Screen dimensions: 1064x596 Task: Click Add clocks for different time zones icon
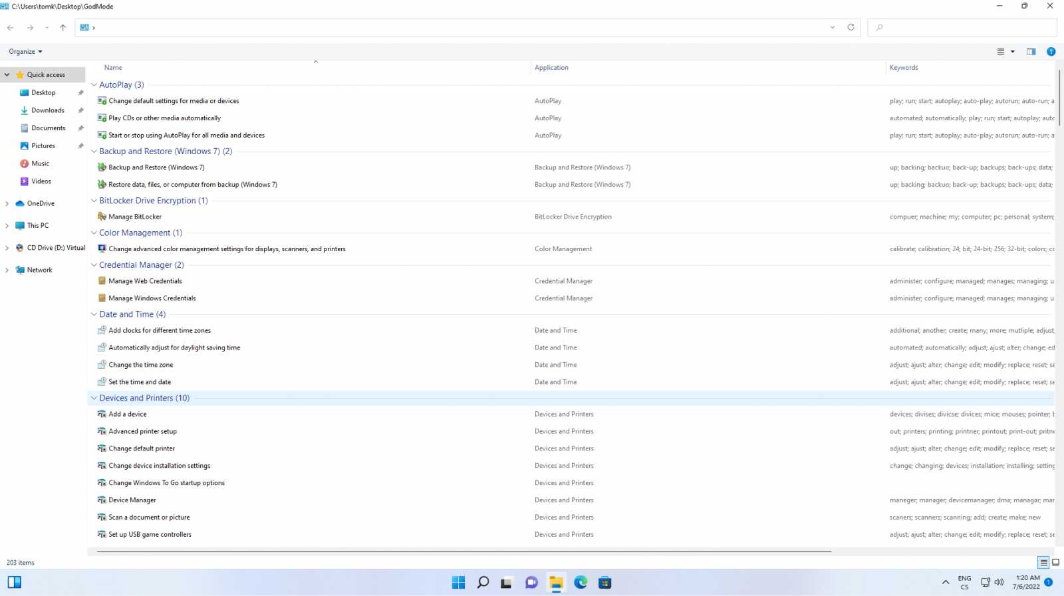click(x=102, y=330)
